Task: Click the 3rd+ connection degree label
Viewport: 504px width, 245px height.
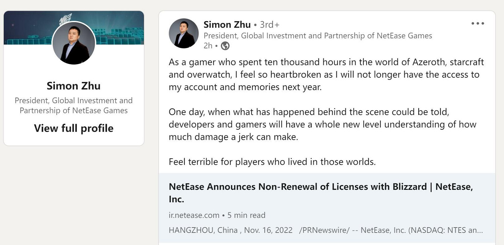Action: click(x=269, y=25)
